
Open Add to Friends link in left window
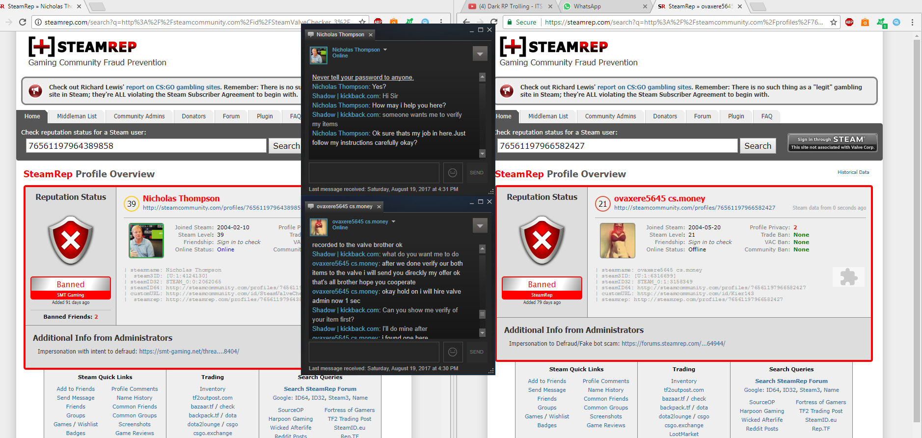coord(76,389)
